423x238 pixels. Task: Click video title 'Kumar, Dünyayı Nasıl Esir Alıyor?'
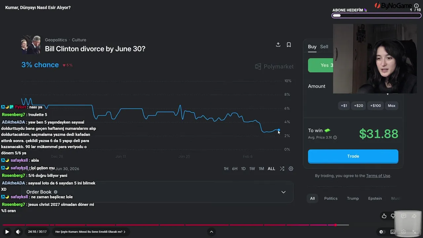pos(38,8)
